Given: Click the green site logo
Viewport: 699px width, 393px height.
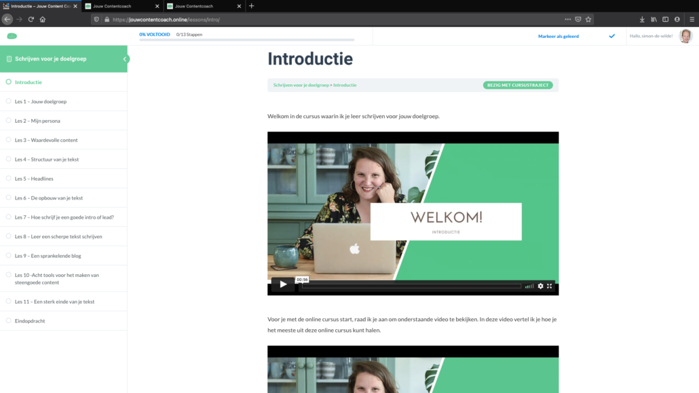Looking at the screenshot, I should [x=12, y=36].
